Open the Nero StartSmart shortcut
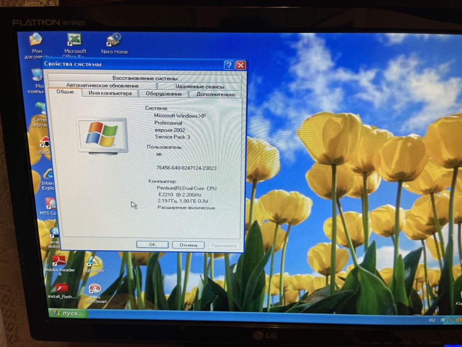The width and height of the screenshot is (462, 347). [96, 293]
